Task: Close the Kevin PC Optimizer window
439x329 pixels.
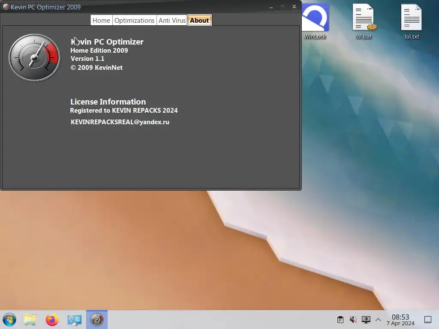Action: pyautogui.click(x=294, y=6)
